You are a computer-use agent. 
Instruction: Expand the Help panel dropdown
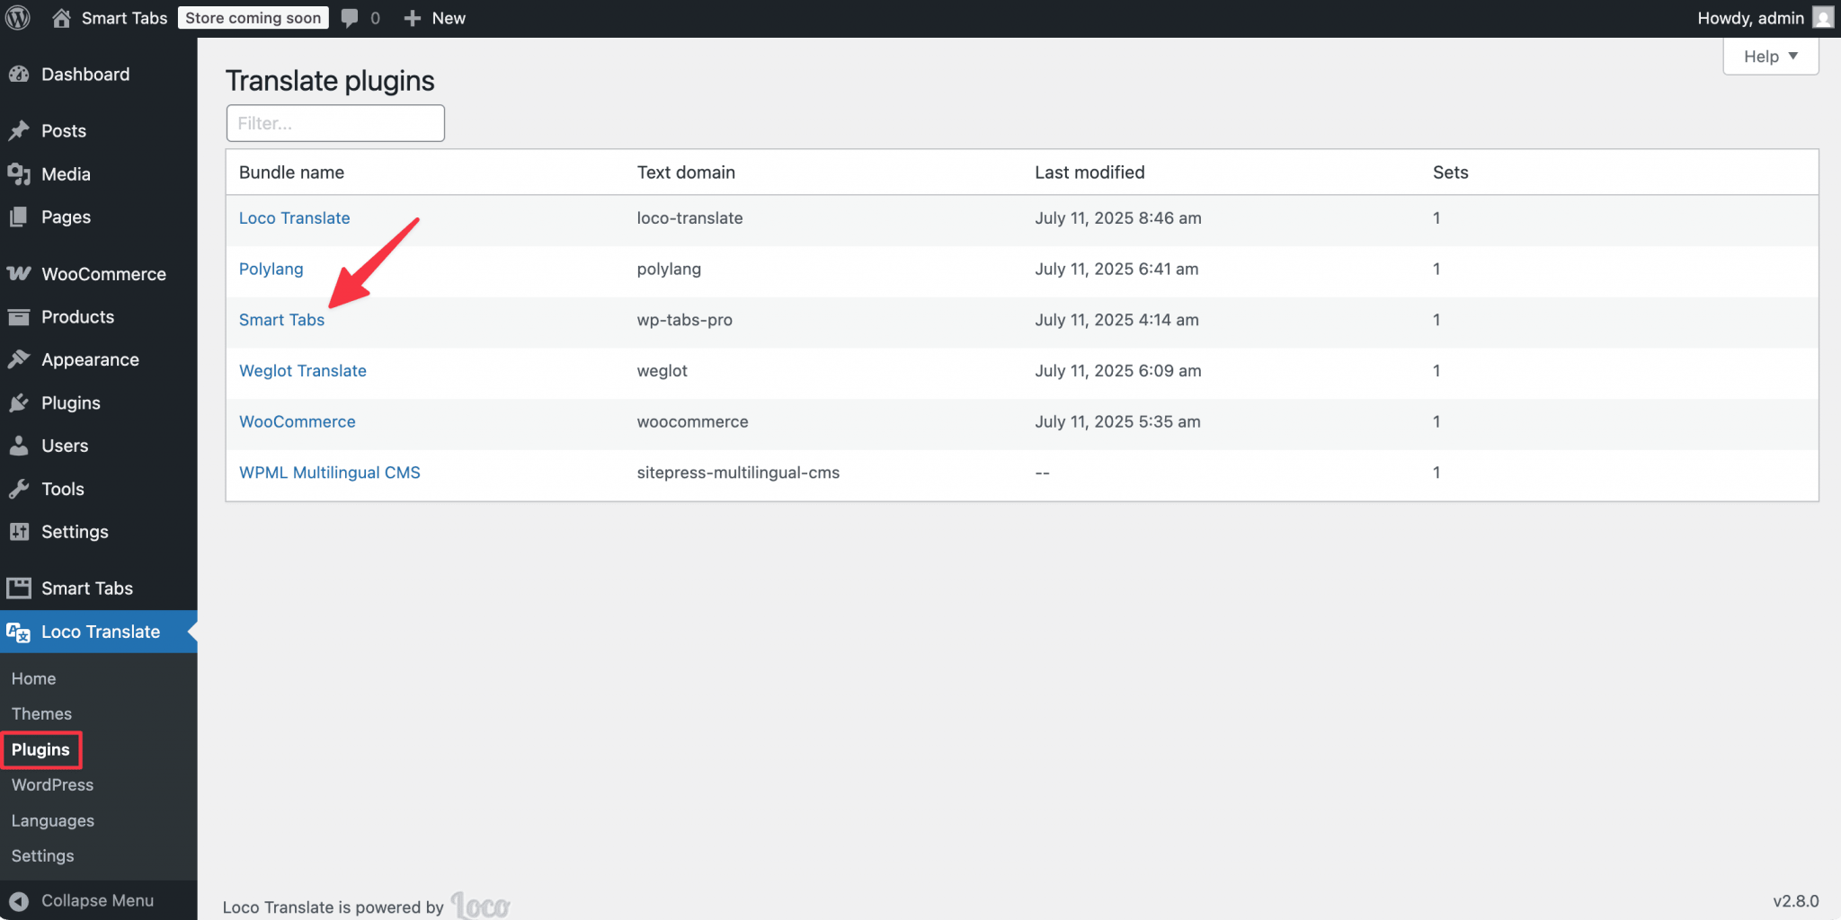(1768, 56)
